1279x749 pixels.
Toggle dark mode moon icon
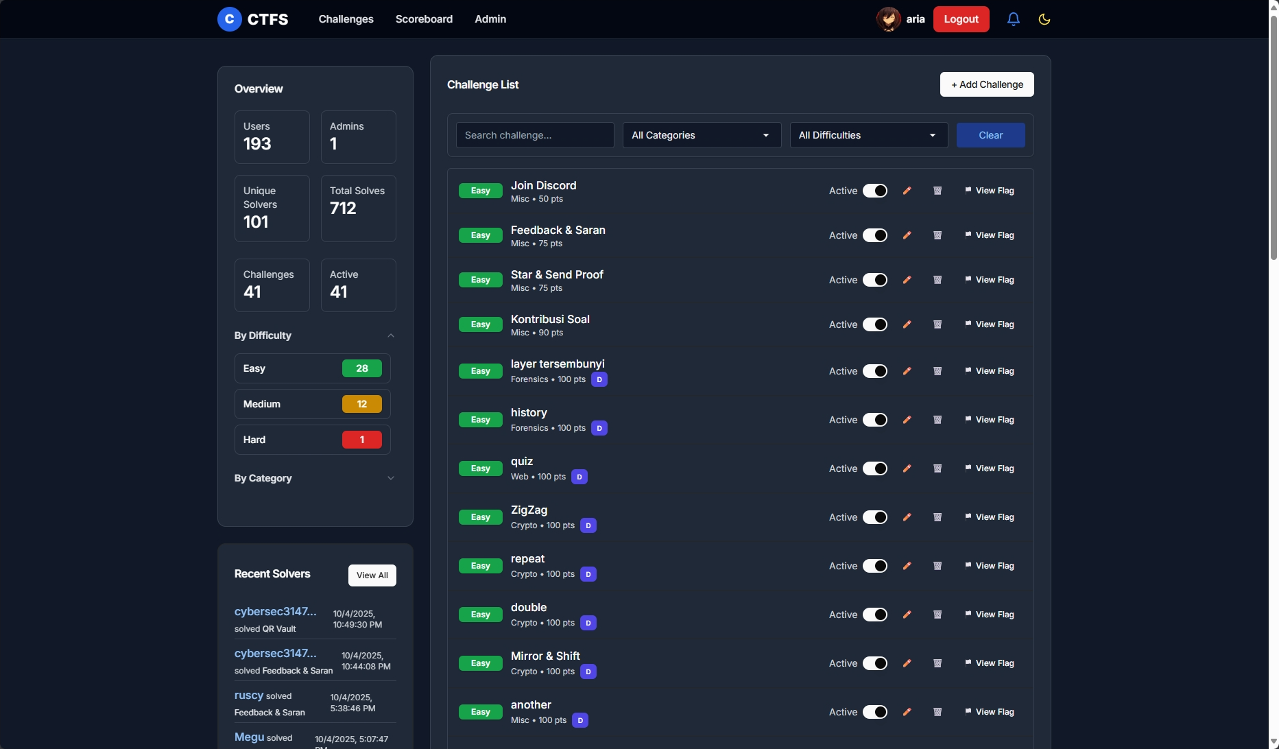coord(1044,19)
